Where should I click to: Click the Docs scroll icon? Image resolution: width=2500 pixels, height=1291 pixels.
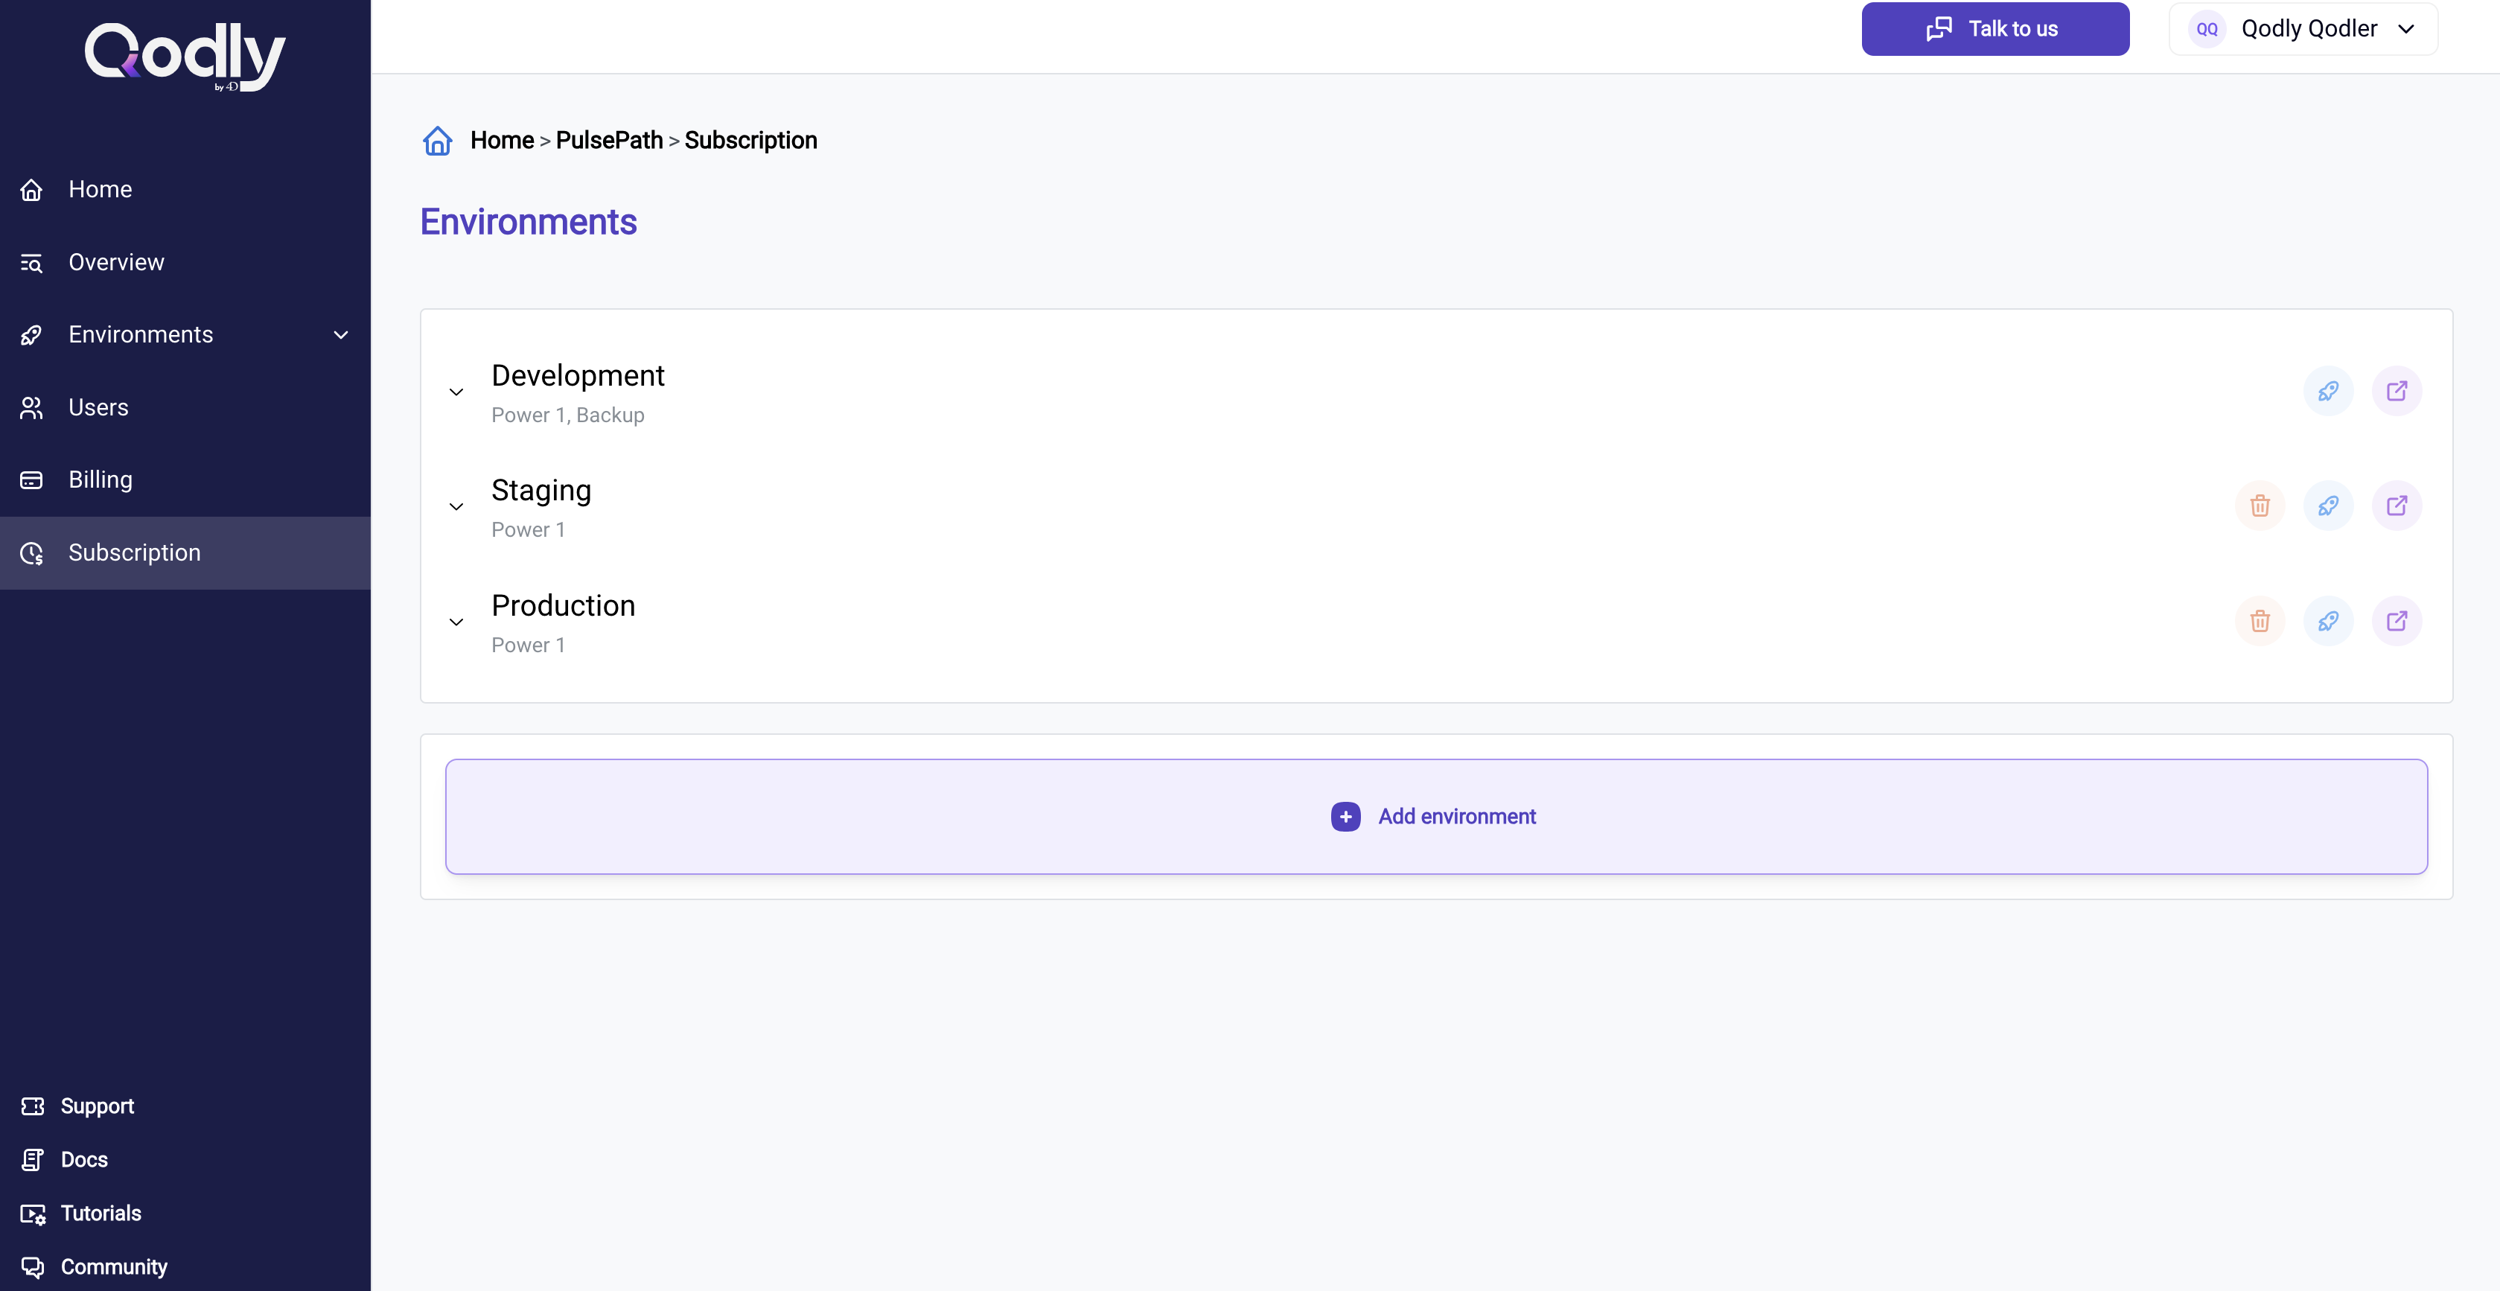pyautogui.click(x=32, y=1160)
